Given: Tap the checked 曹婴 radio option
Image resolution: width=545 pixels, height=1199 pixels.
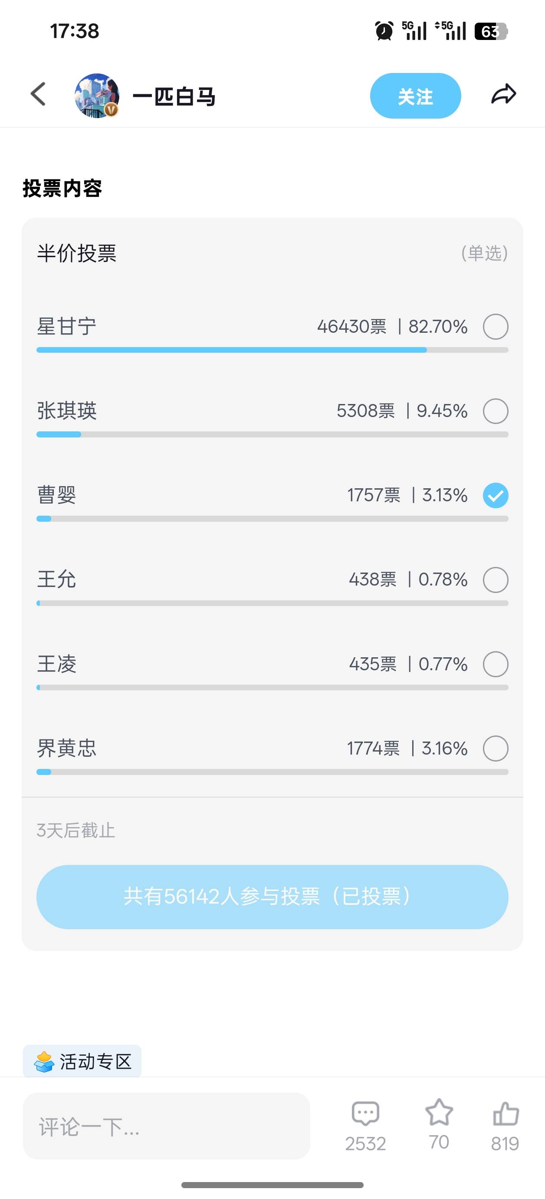Looking at the screenshot, I should tap(495, 495).
